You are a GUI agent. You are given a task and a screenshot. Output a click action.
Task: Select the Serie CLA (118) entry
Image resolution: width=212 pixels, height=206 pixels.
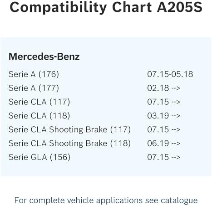(x=39, y=116)
